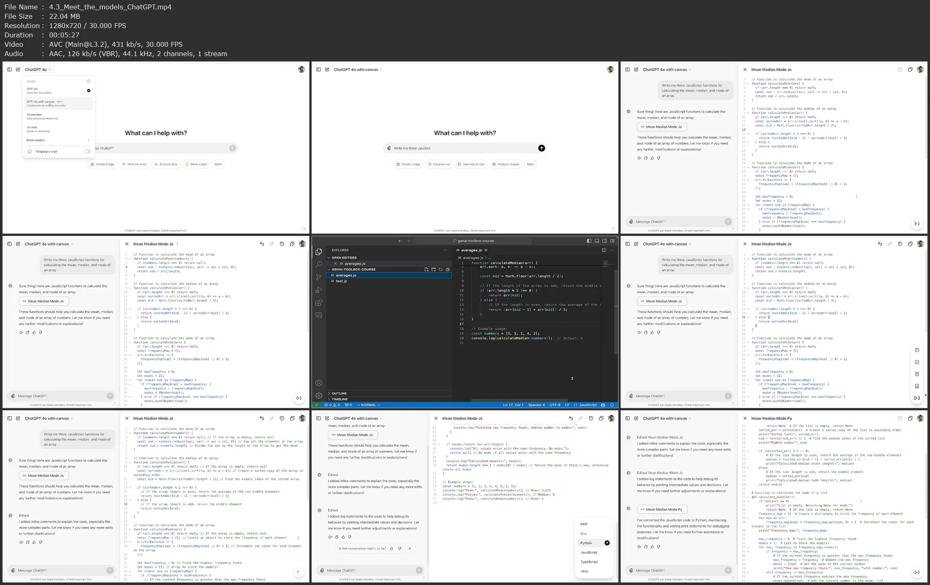Select the checked GPT-4o model option

coord(58,91)
